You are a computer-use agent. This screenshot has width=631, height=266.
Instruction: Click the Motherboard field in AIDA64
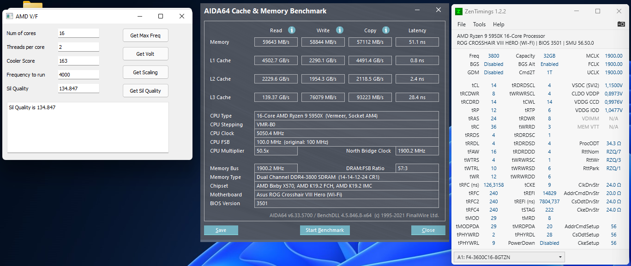pyautogui.click(x=347, y=195)
